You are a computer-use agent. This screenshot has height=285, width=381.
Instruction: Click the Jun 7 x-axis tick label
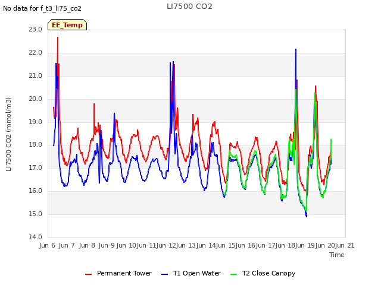[67, 245]
